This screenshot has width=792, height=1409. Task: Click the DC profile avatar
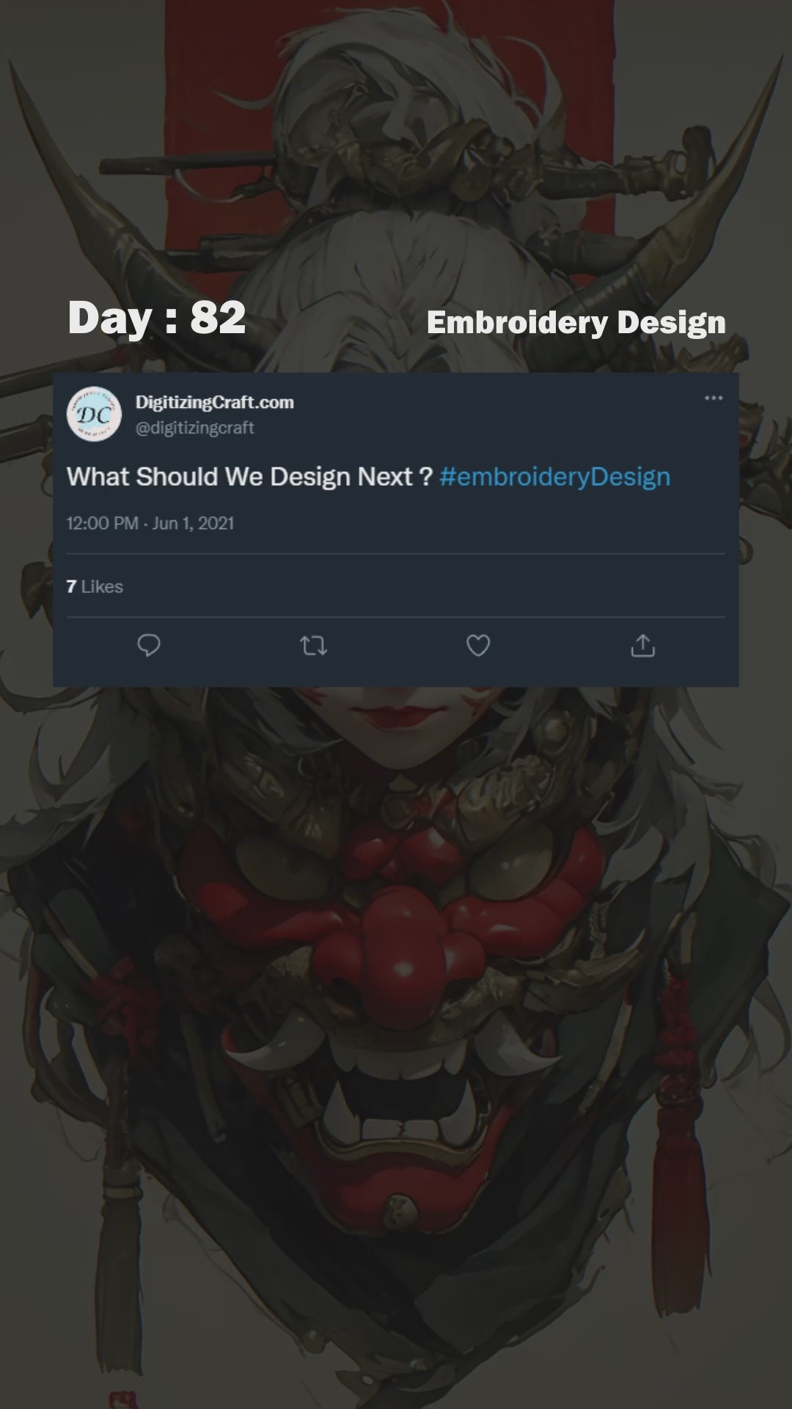point(94,414)
